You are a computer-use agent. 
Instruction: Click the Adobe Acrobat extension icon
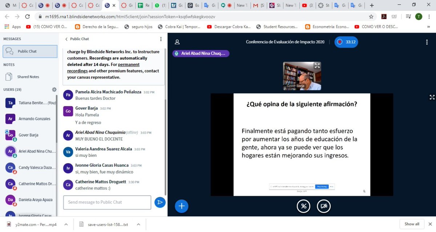[384, 17]
